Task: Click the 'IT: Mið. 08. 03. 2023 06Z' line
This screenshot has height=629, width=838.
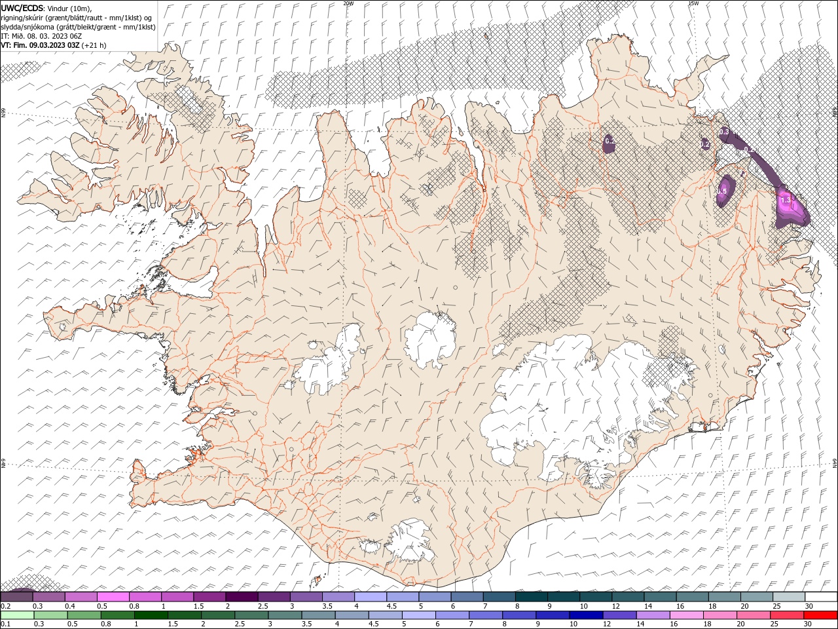Action: pos(41,36)
